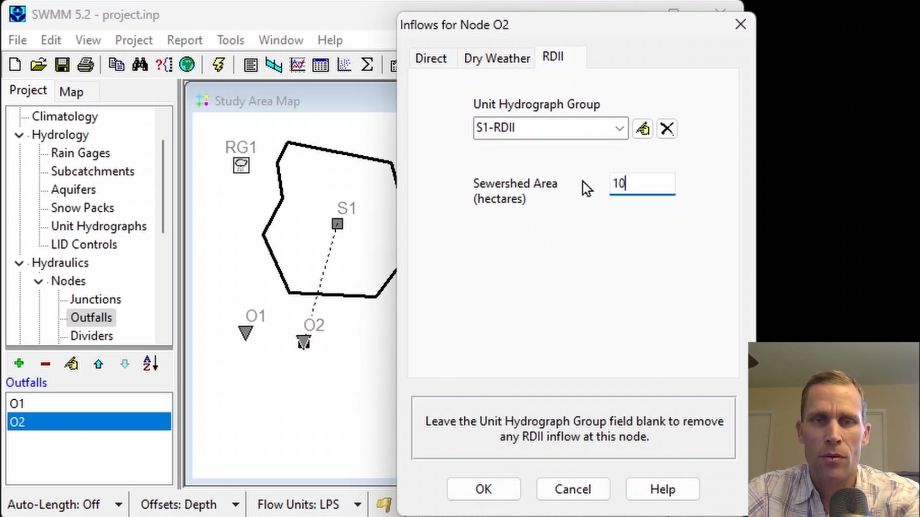Click the Query toolbar icon
The height and width of the screenshot is (517, 920).
pos(164,65)
